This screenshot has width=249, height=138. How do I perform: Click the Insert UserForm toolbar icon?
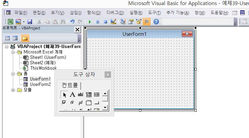18,22
